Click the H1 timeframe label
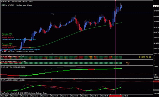 click(x=128, y=64)
